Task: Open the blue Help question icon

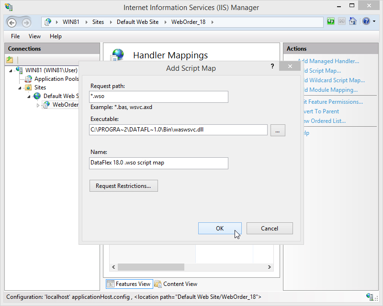Action: tap(366, 21)
